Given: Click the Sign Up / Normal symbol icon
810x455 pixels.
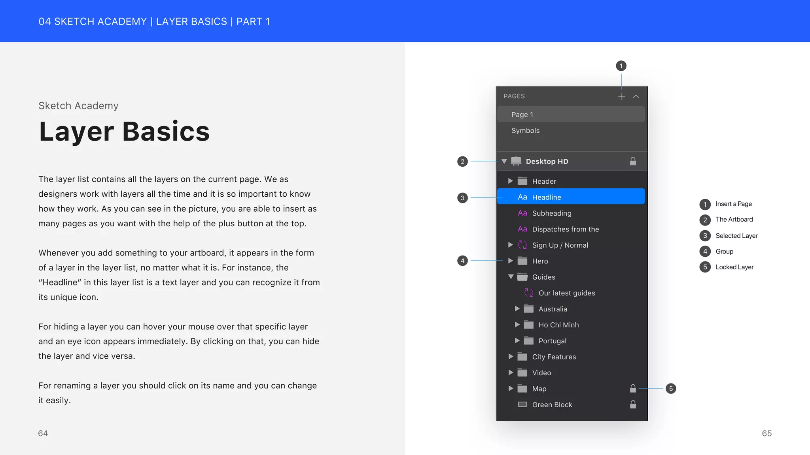Looking at the screenshot, I should tap(522, 245).
